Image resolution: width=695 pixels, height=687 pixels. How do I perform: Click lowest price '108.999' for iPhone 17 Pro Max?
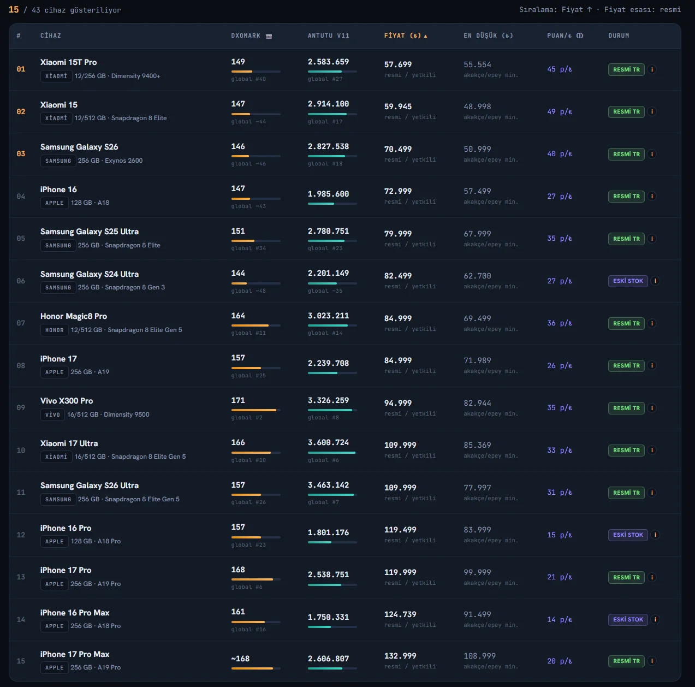click(479, 656)
